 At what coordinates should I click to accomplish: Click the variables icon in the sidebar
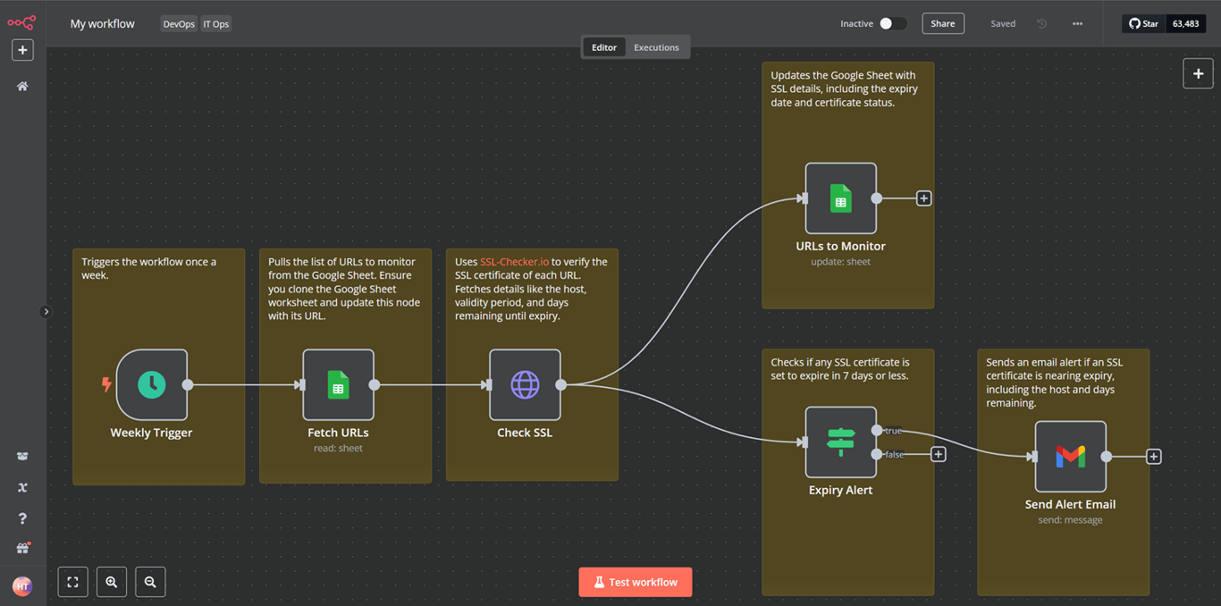(21, 487)
